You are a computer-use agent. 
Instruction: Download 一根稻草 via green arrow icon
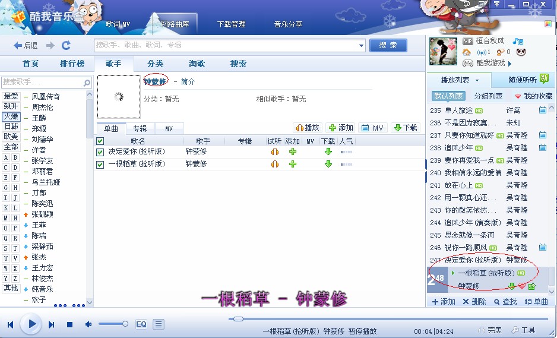click(x=328, y=164)
